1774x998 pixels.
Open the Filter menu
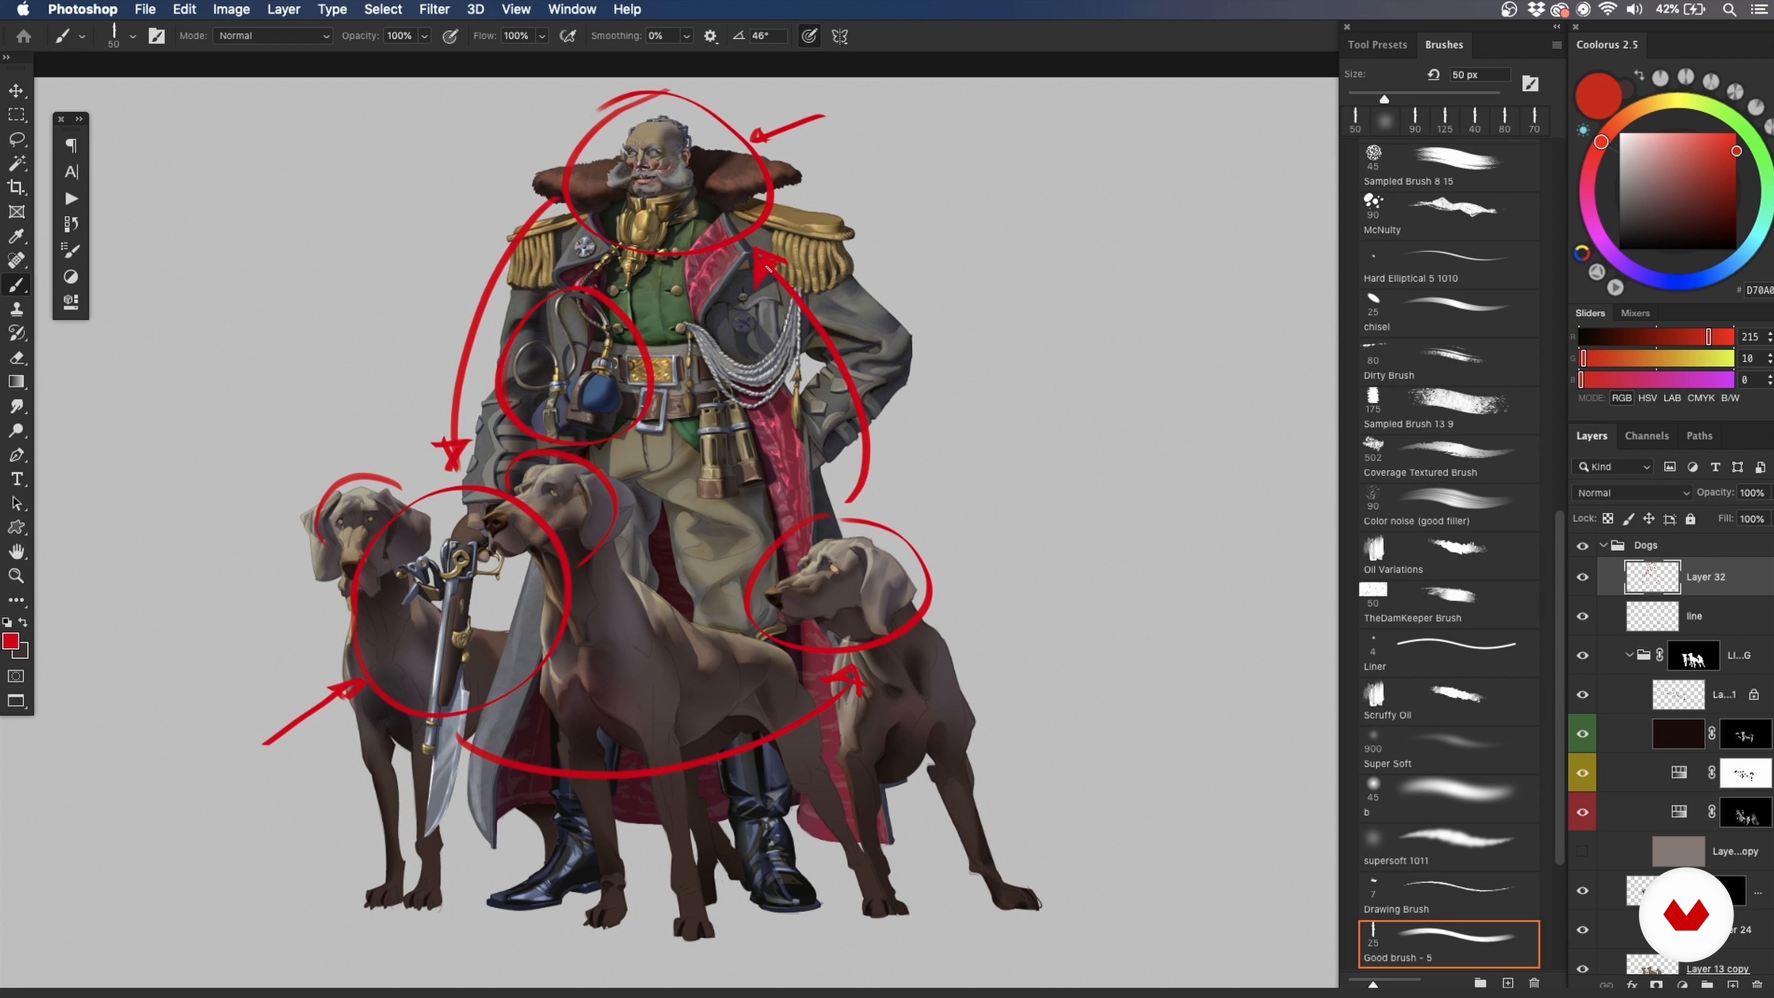(434, 9)
